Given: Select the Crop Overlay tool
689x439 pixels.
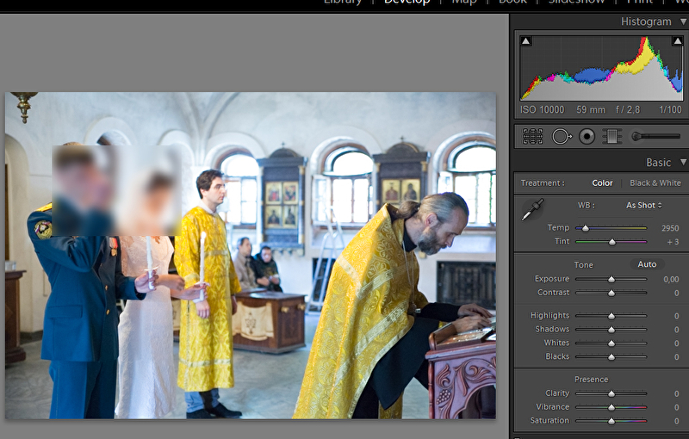Looking at the screenshot, I should point(532,136).
